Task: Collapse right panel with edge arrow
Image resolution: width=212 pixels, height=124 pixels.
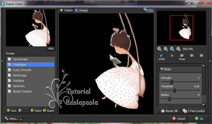Action: pyautogui.click(x=210, y=61)
